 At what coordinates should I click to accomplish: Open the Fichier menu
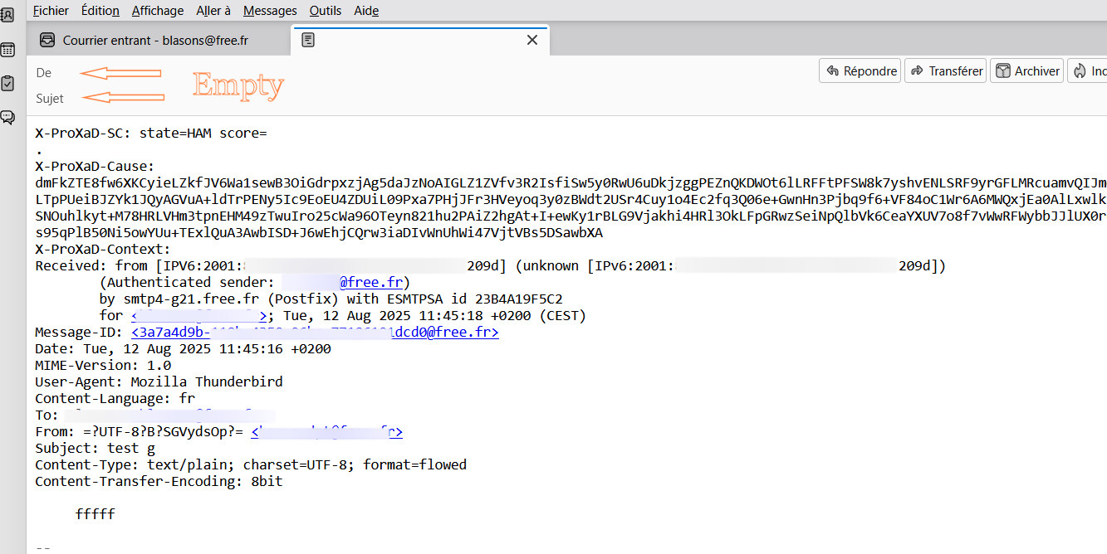pos(51,10)
